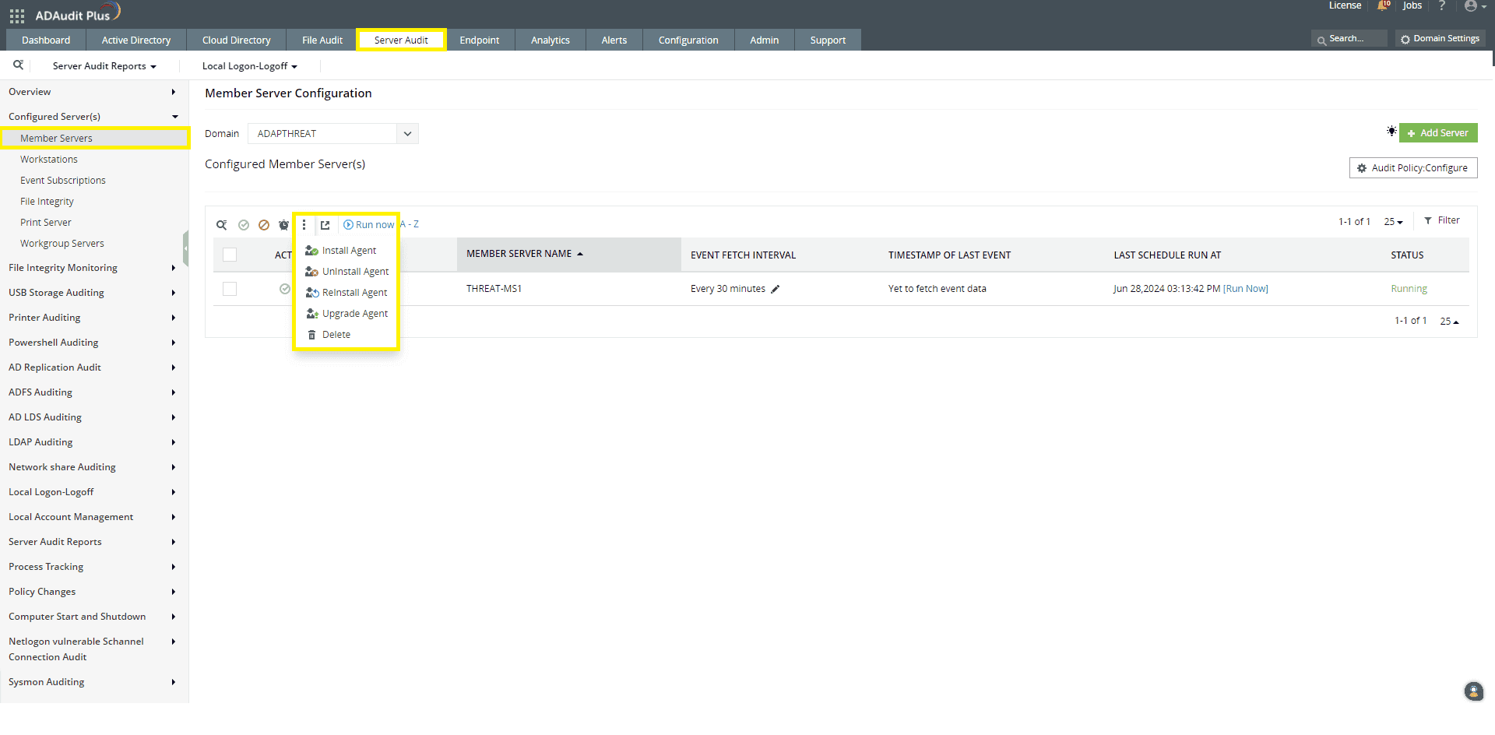Switch to the Analytics tab
This screenshot has height=735, width=1495.
pyautogui.click(x=551, y=40)
